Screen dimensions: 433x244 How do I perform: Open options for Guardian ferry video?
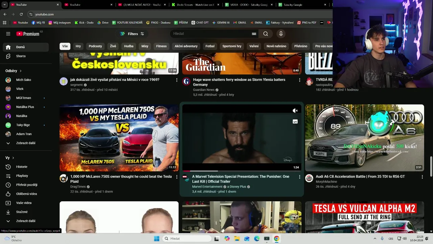[299, 80]
